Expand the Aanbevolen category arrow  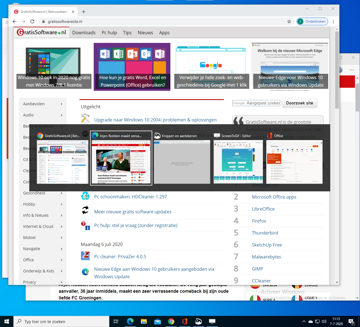point(62,104)
